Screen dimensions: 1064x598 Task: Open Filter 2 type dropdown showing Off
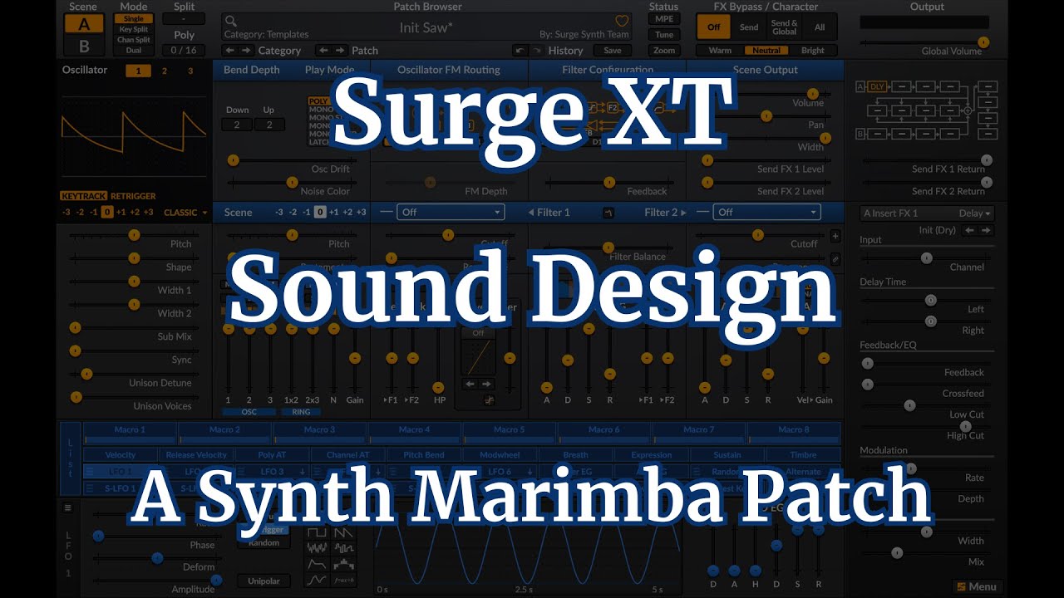766,212
